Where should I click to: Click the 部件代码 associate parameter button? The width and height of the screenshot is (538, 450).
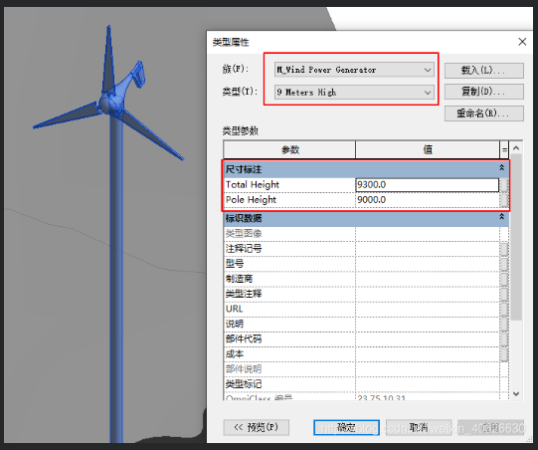(x=503, y=339)
